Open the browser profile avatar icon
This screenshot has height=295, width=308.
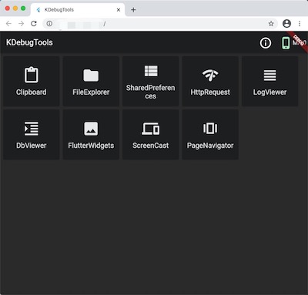pyautogui.click(x=286, y=24)
